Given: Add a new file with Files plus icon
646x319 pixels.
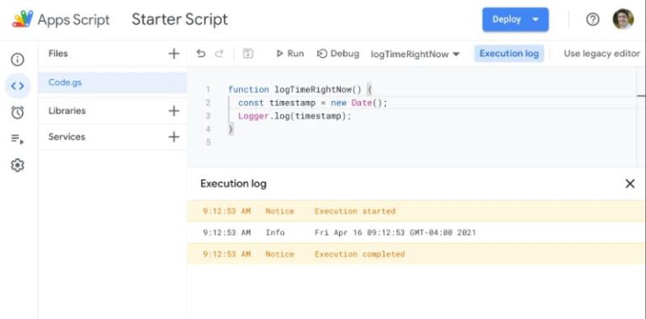Looking at the screenshot, I should [174, 54].
